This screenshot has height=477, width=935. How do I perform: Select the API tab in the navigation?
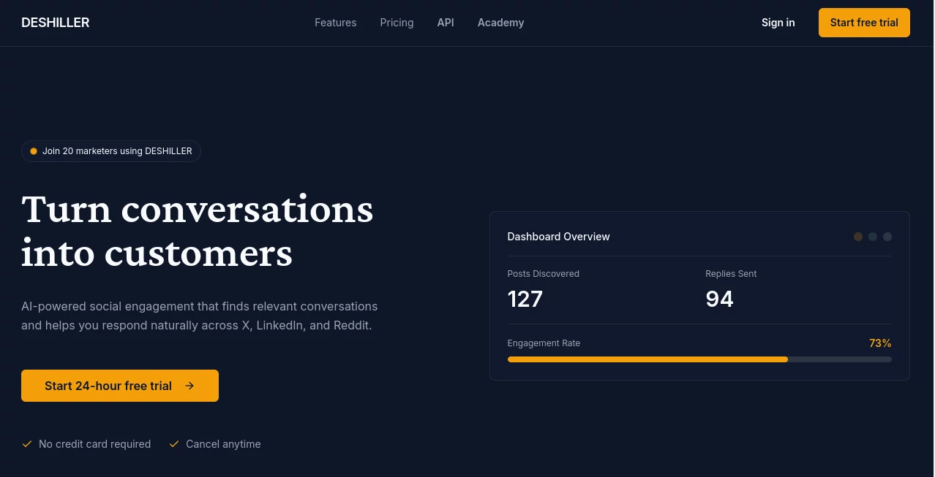coord(446,23)
